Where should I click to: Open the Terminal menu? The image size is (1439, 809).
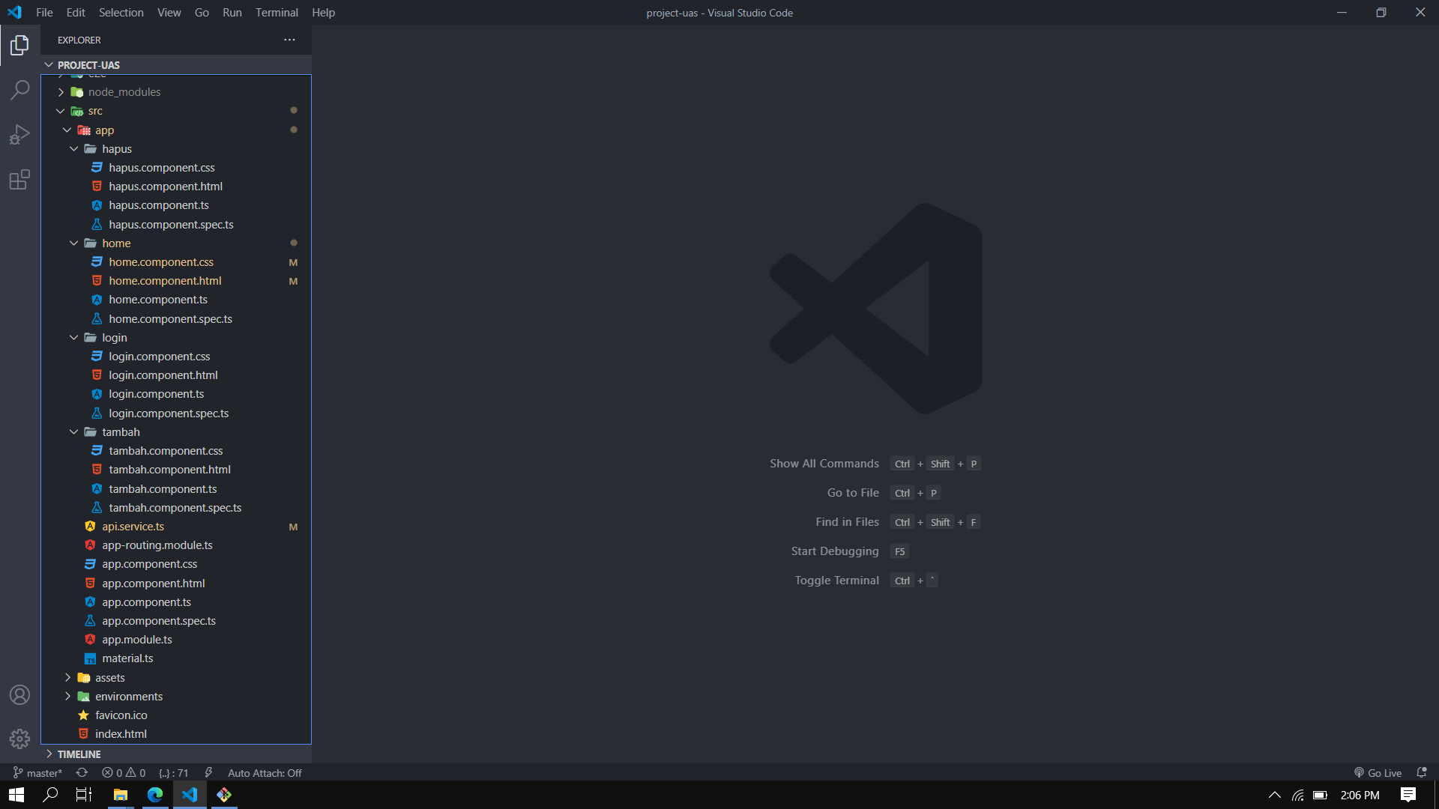coord(277,12)
